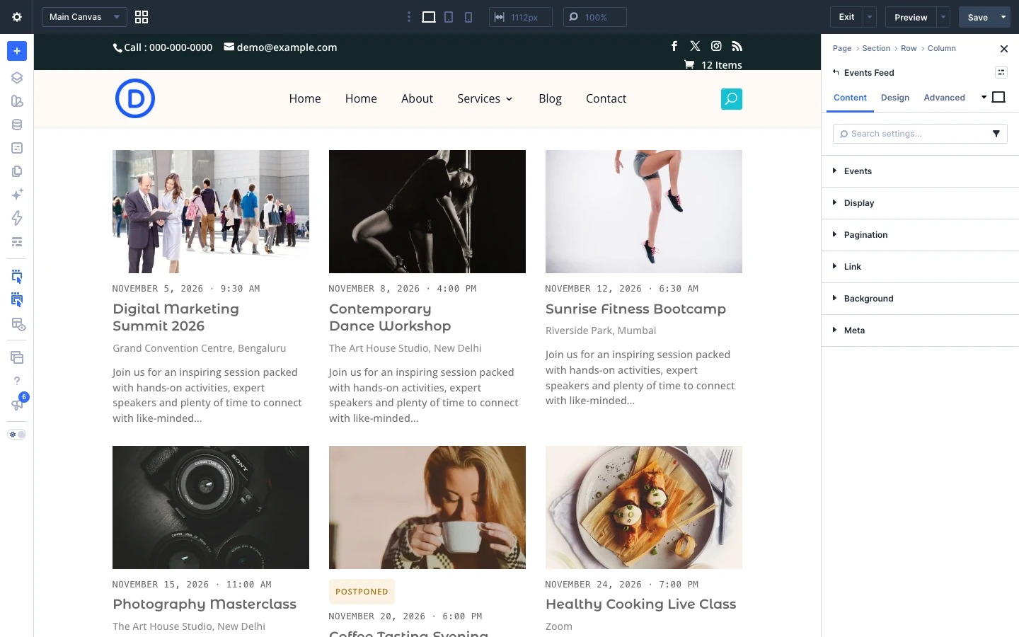The width and height of the screenshot is (1019, 637).
Task: Open builder settings gear icon
Action: pyautogui.click(x=17, y=17)
